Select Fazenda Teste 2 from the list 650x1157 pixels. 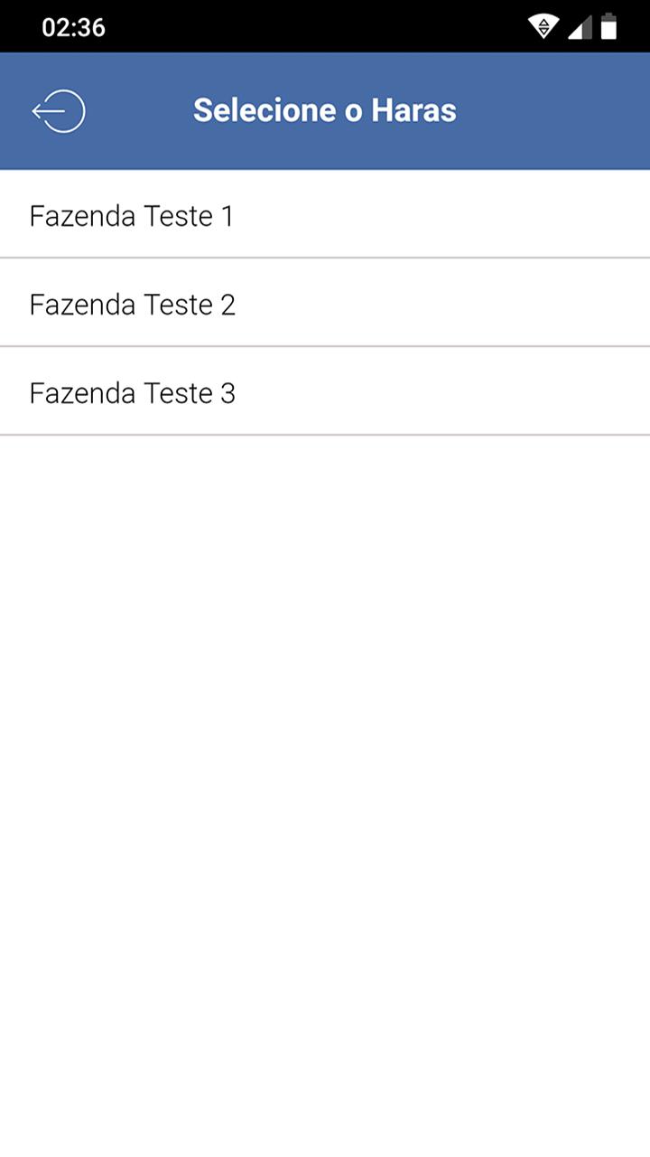click(x=325, y=303)
